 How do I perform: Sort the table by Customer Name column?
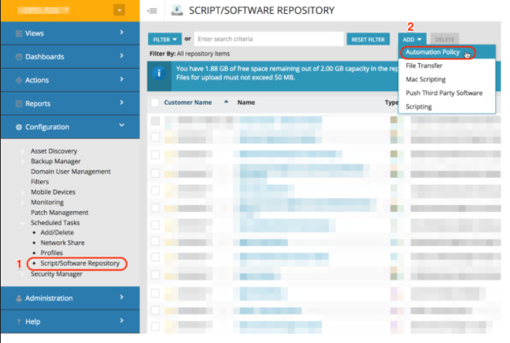pos(187,103)
